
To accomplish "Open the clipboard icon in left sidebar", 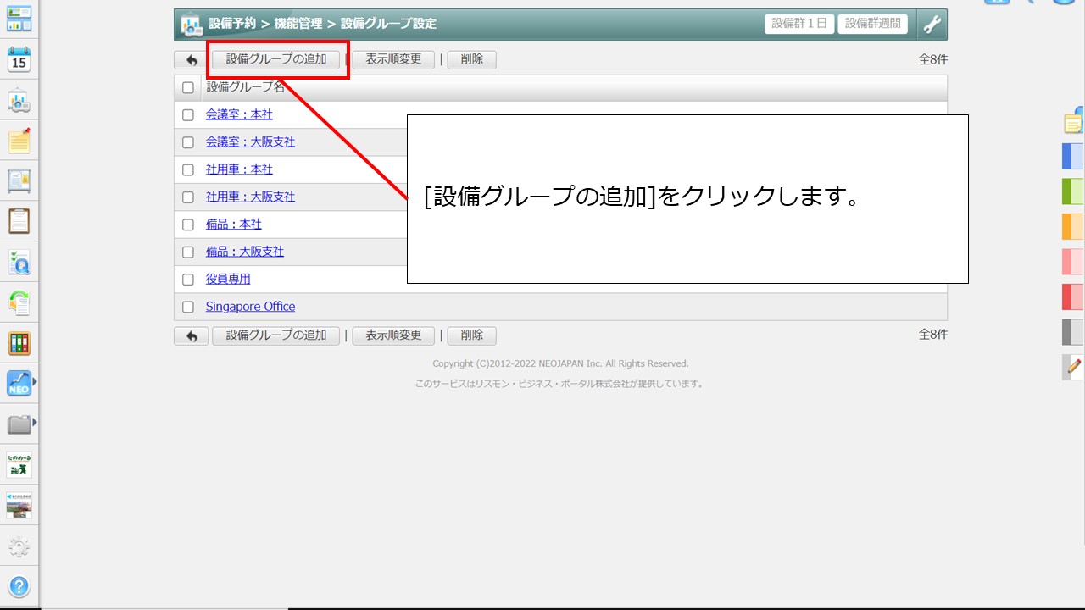I will coord(19,221).
